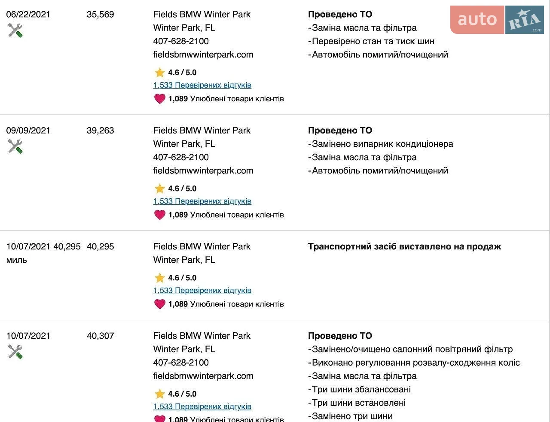Viewport: 550px width, 422px height.
Task: Click the wrench service icon for 09/09/2021
Action: point(15,146)
